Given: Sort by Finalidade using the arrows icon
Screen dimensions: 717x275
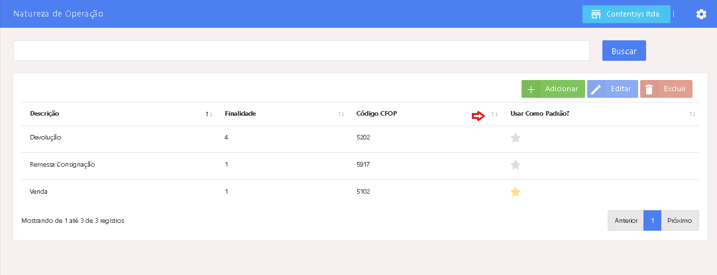Looking at the screenshot, I should (341, 114).
